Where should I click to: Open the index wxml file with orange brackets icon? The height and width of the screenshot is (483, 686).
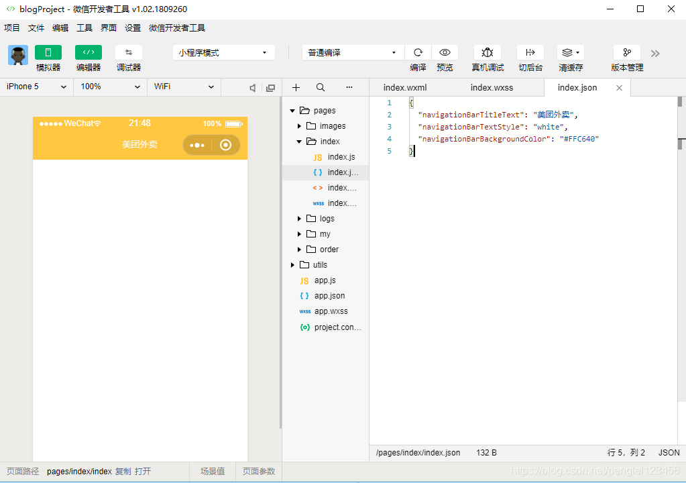325,188
